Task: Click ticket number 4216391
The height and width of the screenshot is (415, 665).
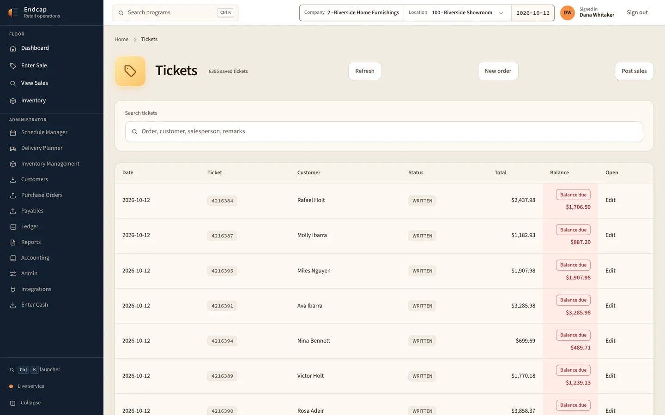Action: point(222,306)
